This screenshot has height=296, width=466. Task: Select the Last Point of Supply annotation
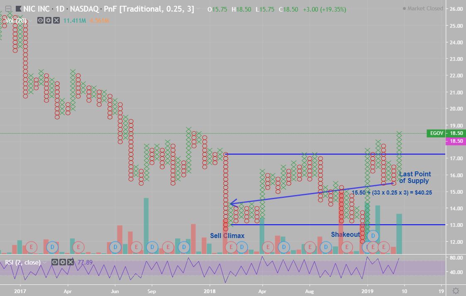click(x=415, y=177)
